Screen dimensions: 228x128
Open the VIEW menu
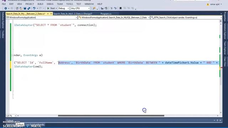tap(19, 4)
